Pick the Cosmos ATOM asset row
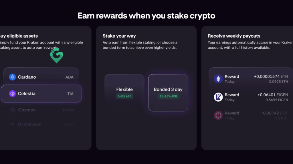 [41, 110]
